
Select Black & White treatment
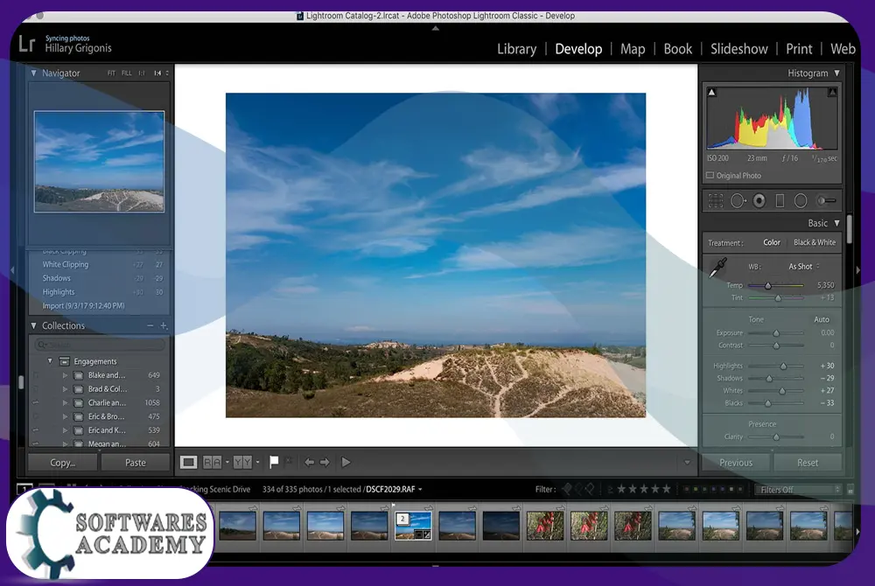pos(814,242)
